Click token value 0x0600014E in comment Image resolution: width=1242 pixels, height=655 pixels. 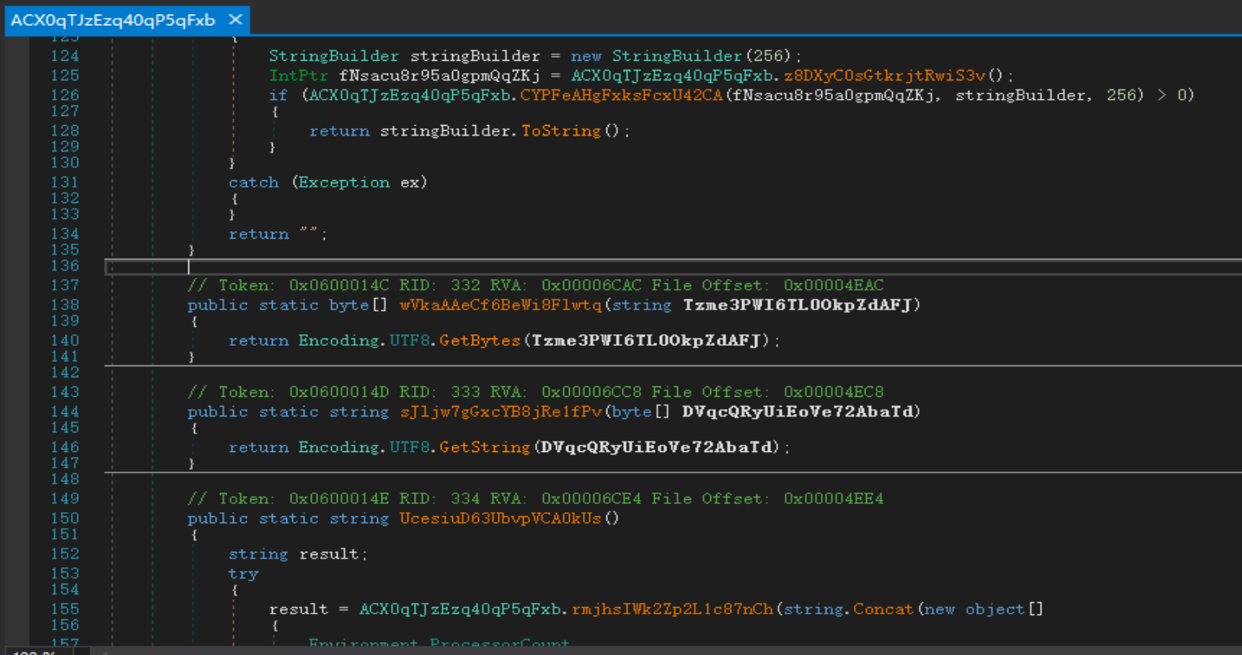[x=339, y=499]
